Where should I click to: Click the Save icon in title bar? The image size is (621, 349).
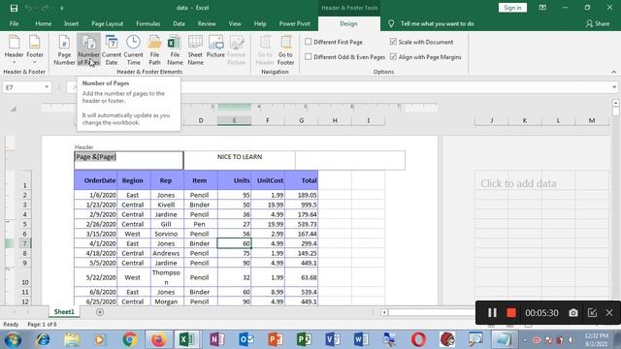14,8
